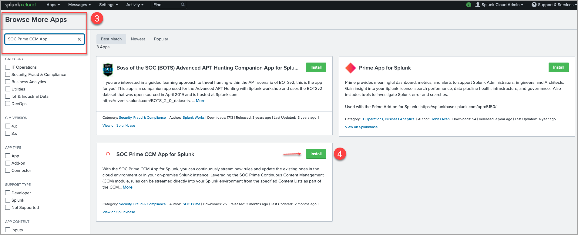Click the Splunk Cloud Admin user icon
The width and height of the screenshot is (578, 235).
[478, 5]
